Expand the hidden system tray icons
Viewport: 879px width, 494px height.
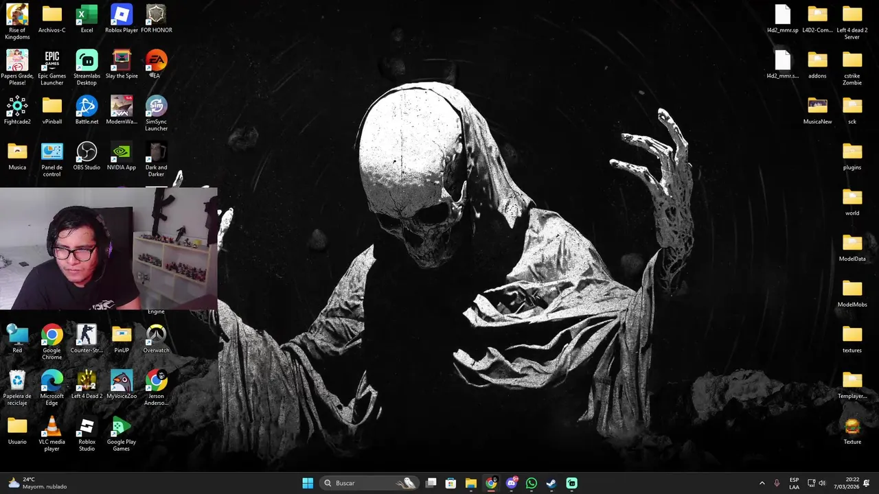762,483
